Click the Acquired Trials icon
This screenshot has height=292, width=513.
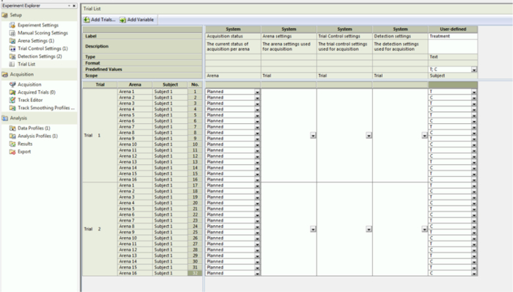click(12, 92)
